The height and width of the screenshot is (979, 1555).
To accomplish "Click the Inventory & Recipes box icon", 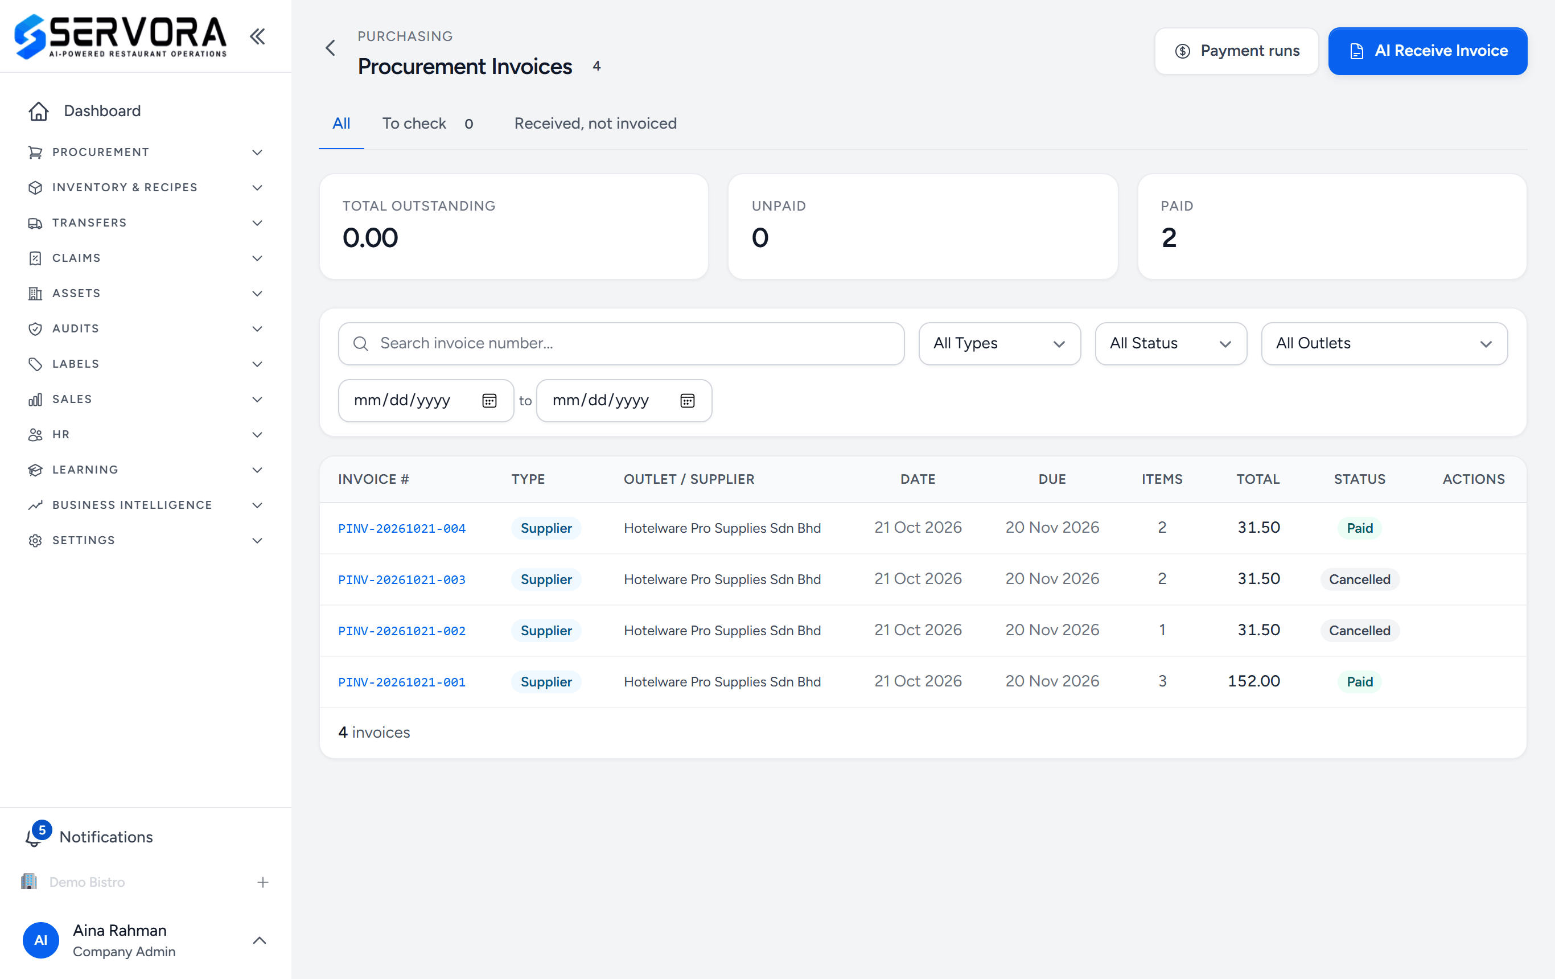I will click(35, 187).
